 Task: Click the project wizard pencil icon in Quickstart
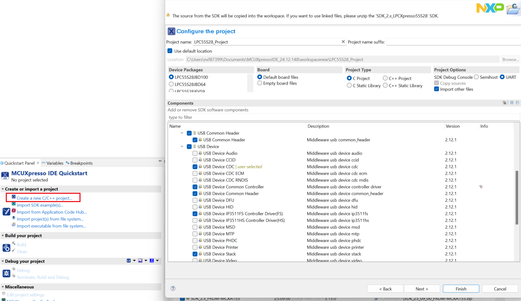tap(6, 211)
